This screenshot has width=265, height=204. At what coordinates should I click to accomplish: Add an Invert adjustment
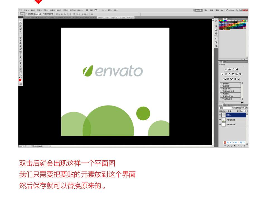225,79
